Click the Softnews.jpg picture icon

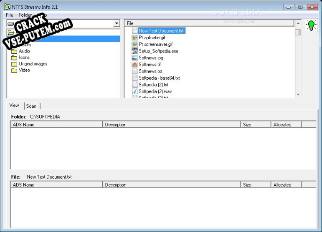(x=135, y=58)
